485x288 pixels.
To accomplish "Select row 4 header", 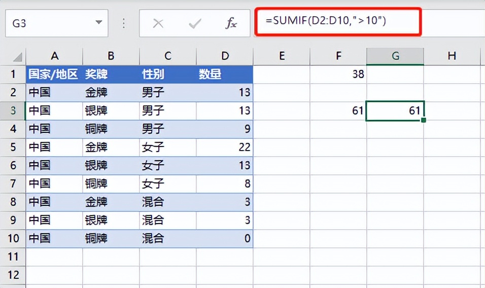I will coord(13,129).
